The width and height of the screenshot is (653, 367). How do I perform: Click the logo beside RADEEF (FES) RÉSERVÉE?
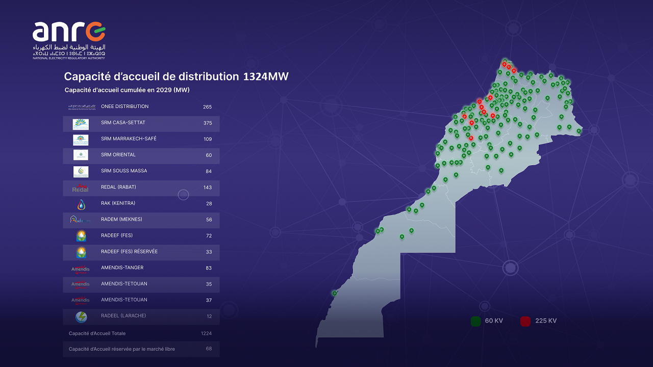[x=81, y=252]
